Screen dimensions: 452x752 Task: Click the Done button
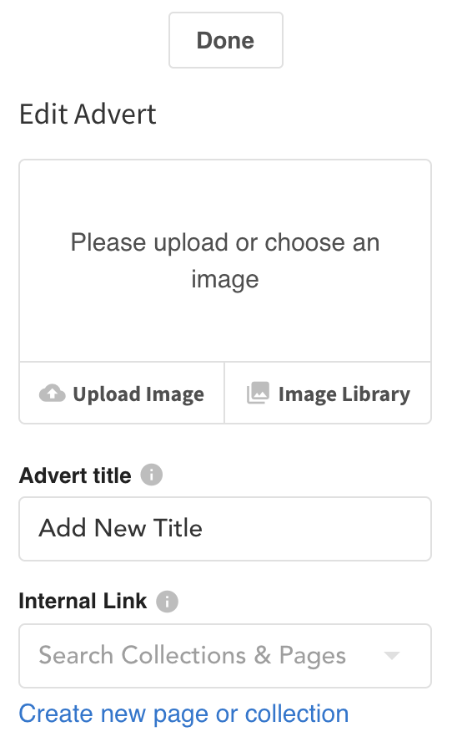(x=225, y=40)
